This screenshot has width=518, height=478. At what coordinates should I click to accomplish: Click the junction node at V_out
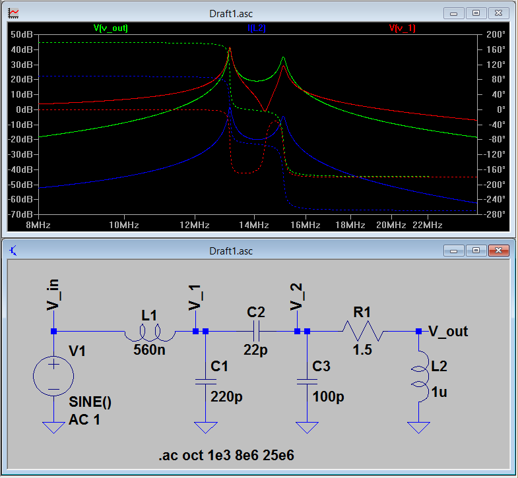pyautogui.click(x=418, y=331)
